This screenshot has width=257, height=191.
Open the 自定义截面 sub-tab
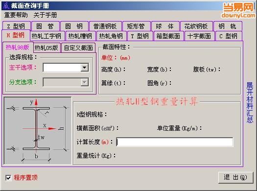[78, 48]
